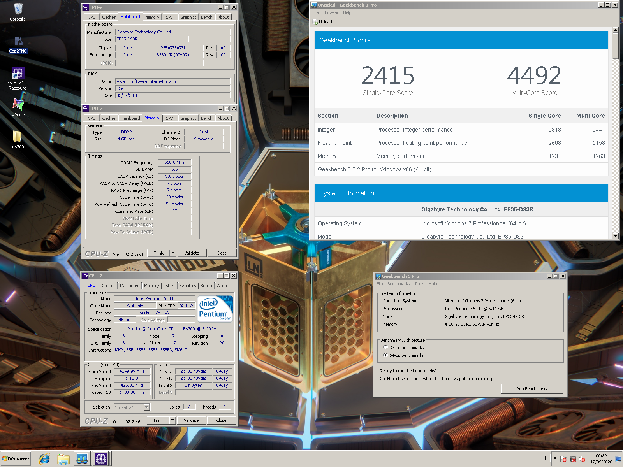Open the taskbar clock showing 00:39
The height and width of the screenshot is (467, 623).
pos(601,459)
